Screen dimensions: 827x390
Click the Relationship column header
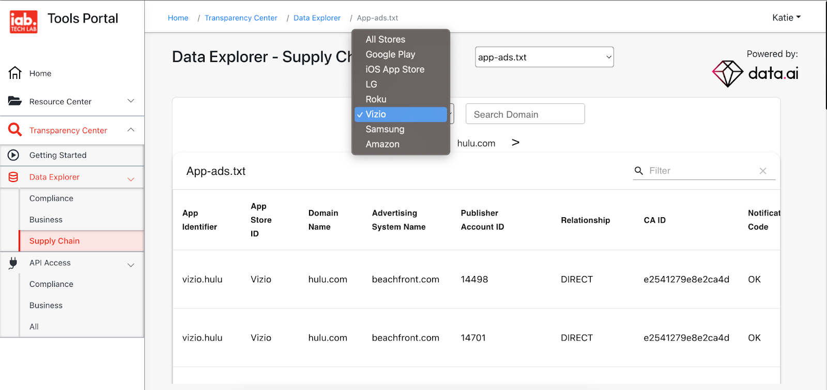point(585,220)
